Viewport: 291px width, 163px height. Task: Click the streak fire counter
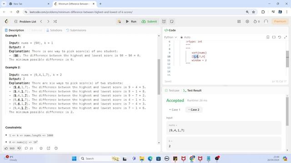pyautogui.click(x=256, y=21)
